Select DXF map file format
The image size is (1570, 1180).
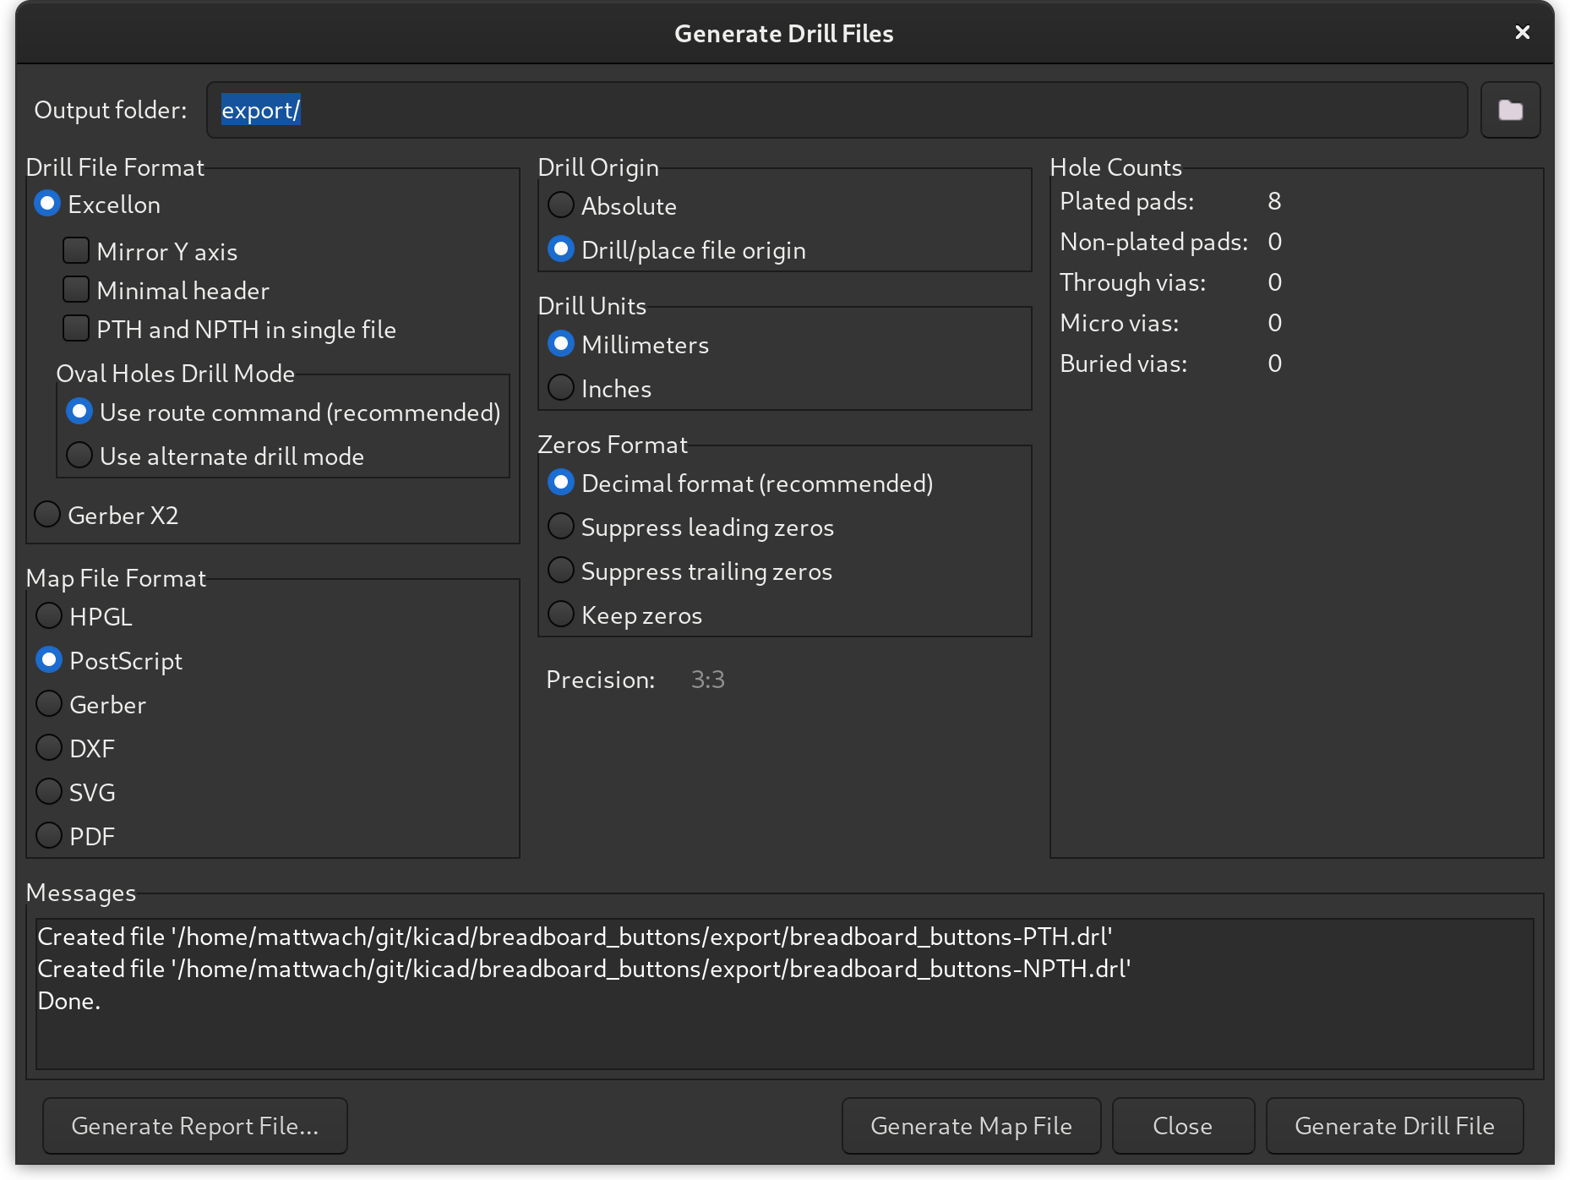point(49,748)
